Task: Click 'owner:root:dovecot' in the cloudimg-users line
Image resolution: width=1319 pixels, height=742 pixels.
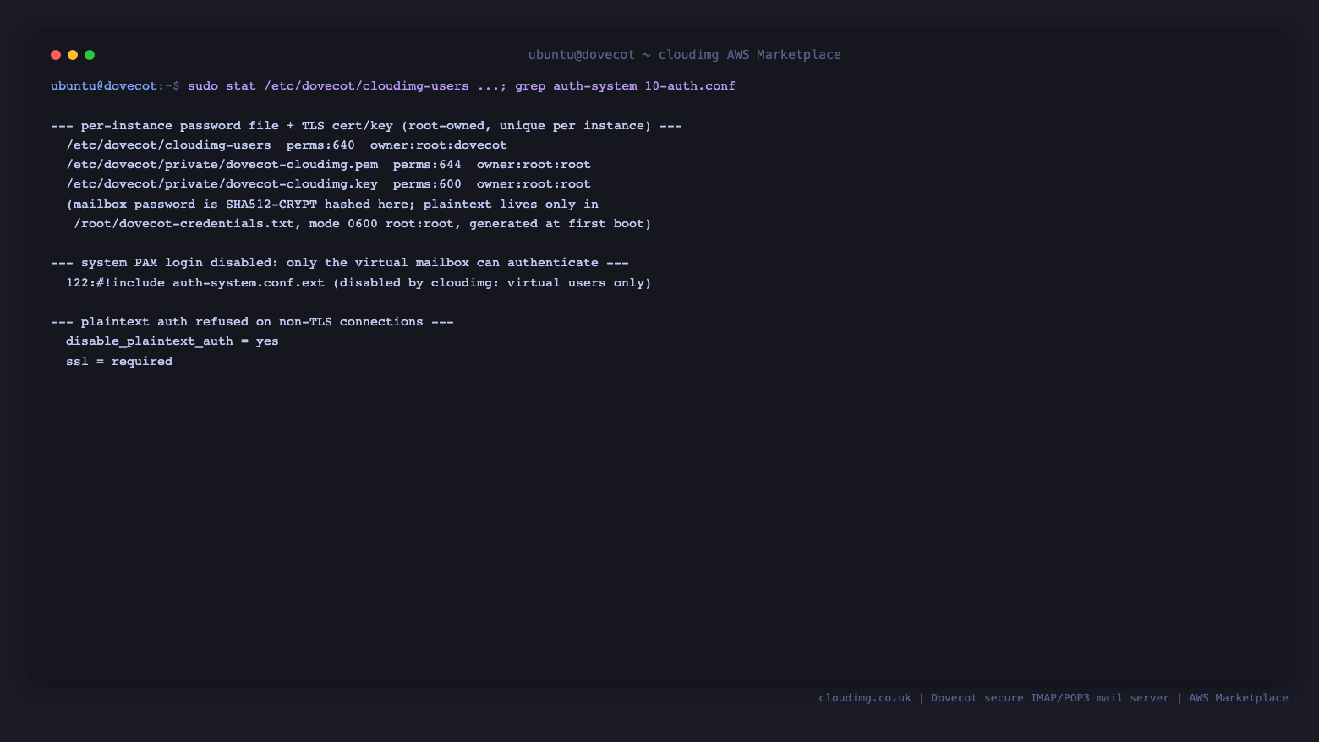Action: [x=439, y=145]
